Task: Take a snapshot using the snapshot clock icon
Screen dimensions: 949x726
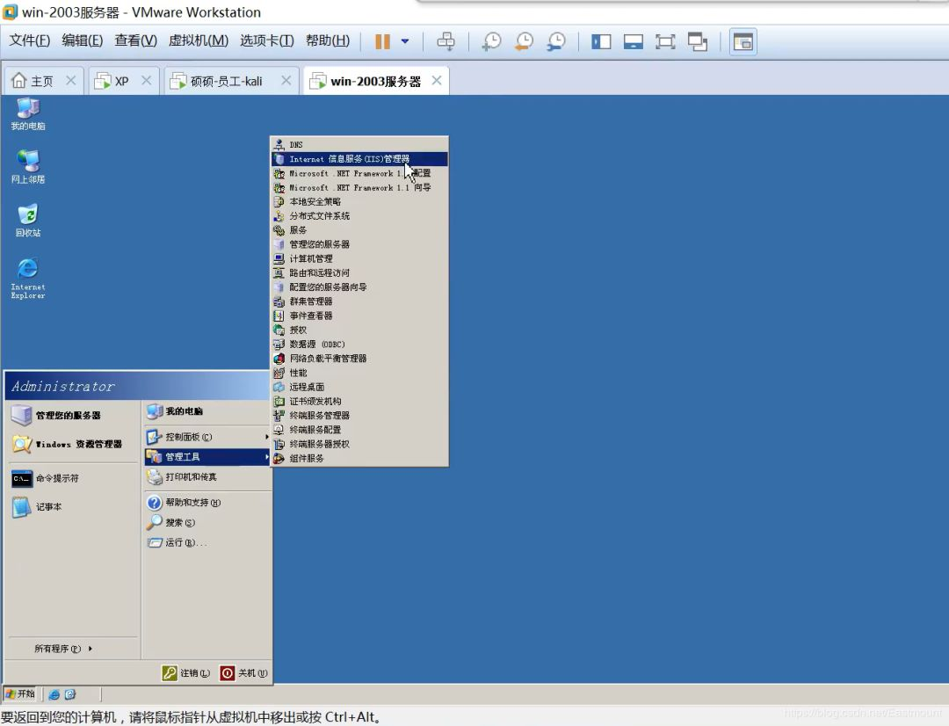Action: (491, 42)
